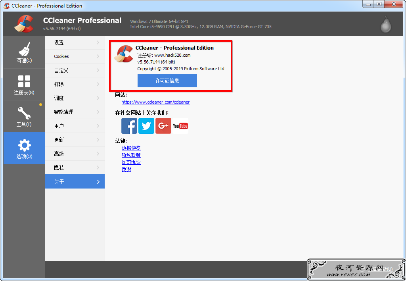Click the Facebook icon
The height and width of the screenshot is (281, 406).
[129, 126]
